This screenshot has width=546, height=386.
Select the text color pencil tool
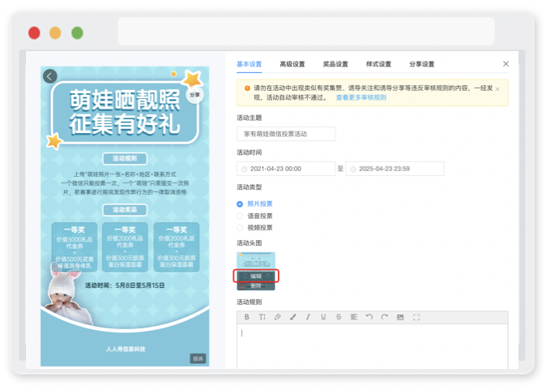[x=278, y=317]
